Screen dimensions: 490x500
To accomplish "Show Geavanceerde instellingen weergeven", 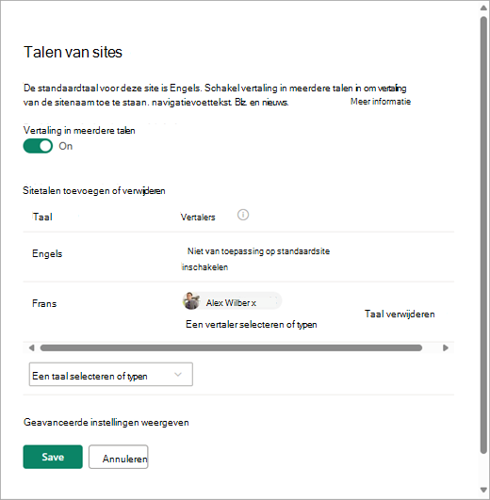I will coord(106,423).
